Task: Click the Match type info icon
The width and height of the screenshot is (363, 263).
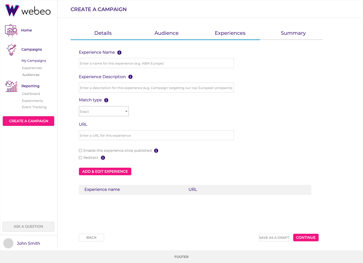Action: coord(106,100)
